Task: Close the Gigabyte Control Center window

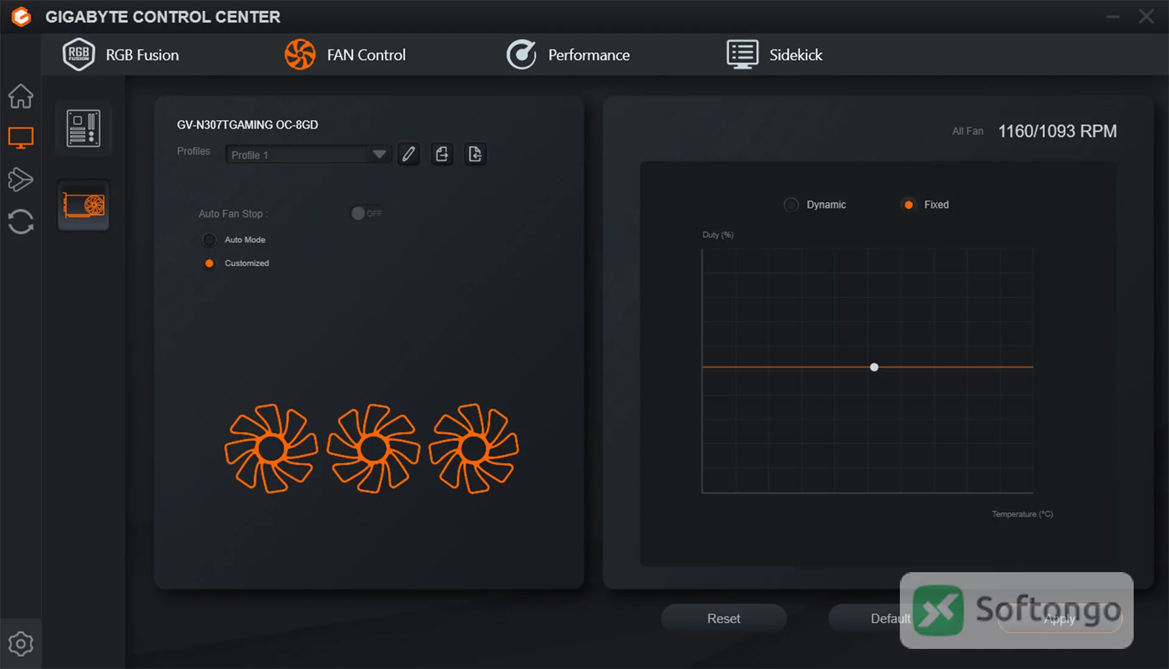Action: click(1146, 16)
